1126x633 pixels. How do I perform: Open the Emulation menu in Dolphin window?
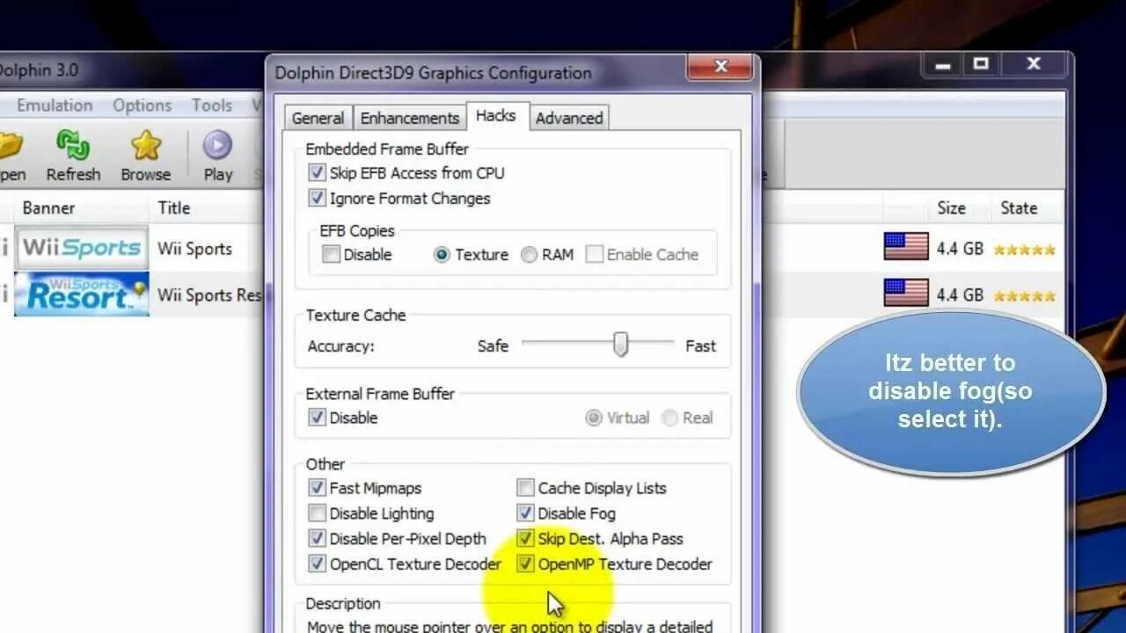click(x=55, y=105)
